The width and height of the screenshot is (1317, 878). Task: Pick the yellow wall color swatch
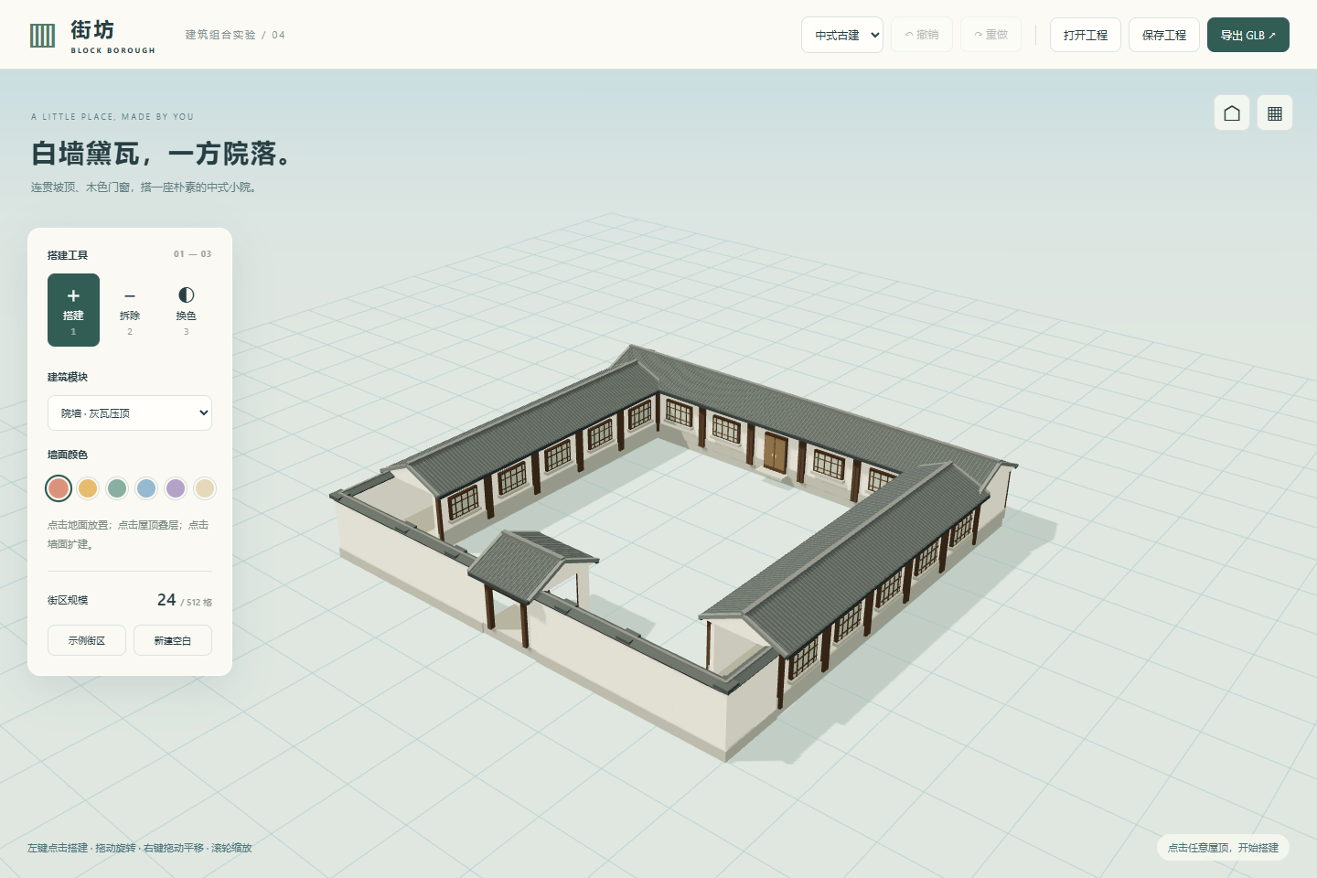[x=88, y=488]
